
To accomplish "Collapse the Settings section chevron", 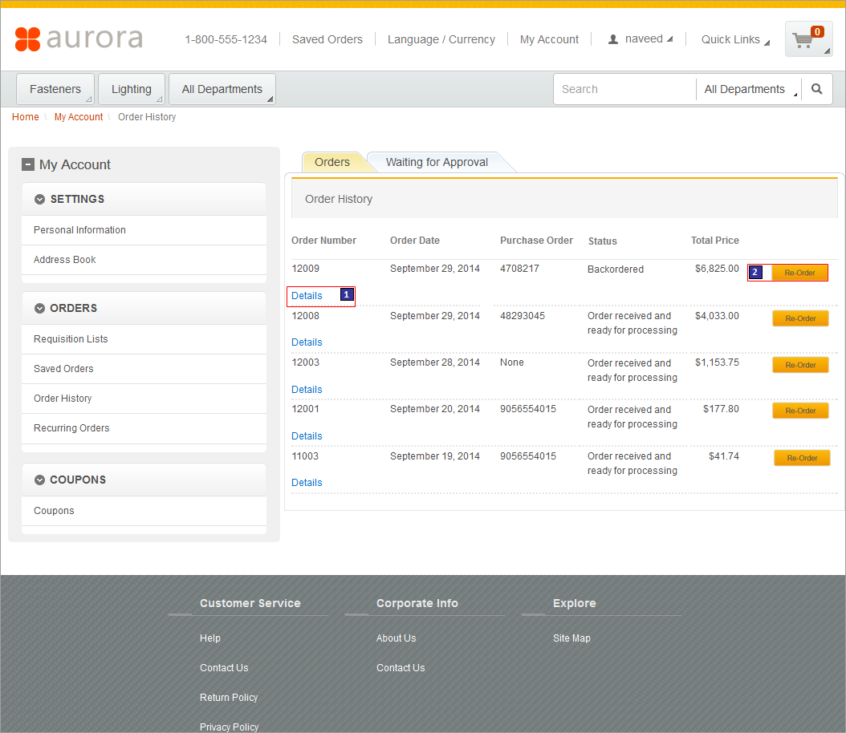I will [39, 199].
